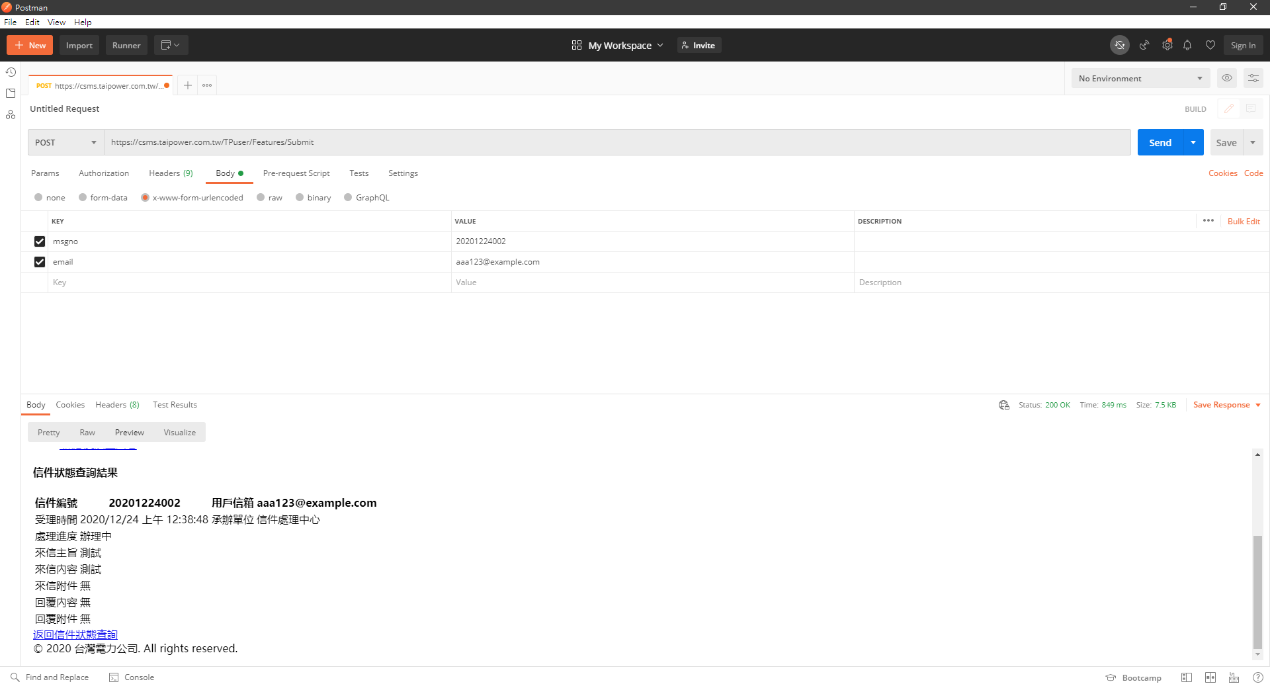Select x-www-form-urlencoded radio option
The image size is (1270, 688).
point(145,197)
